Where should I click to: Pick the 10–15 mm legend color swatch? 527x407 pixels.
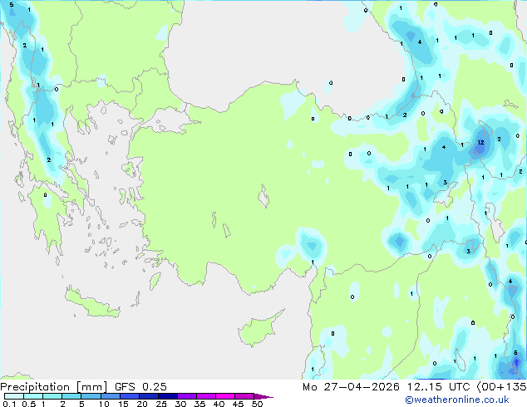110,396
